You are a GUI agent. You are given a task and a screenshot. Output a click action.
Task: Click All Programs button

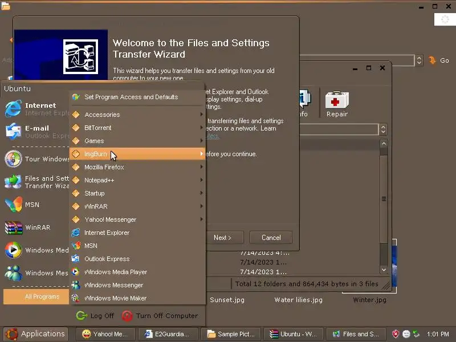pos(36,296)
